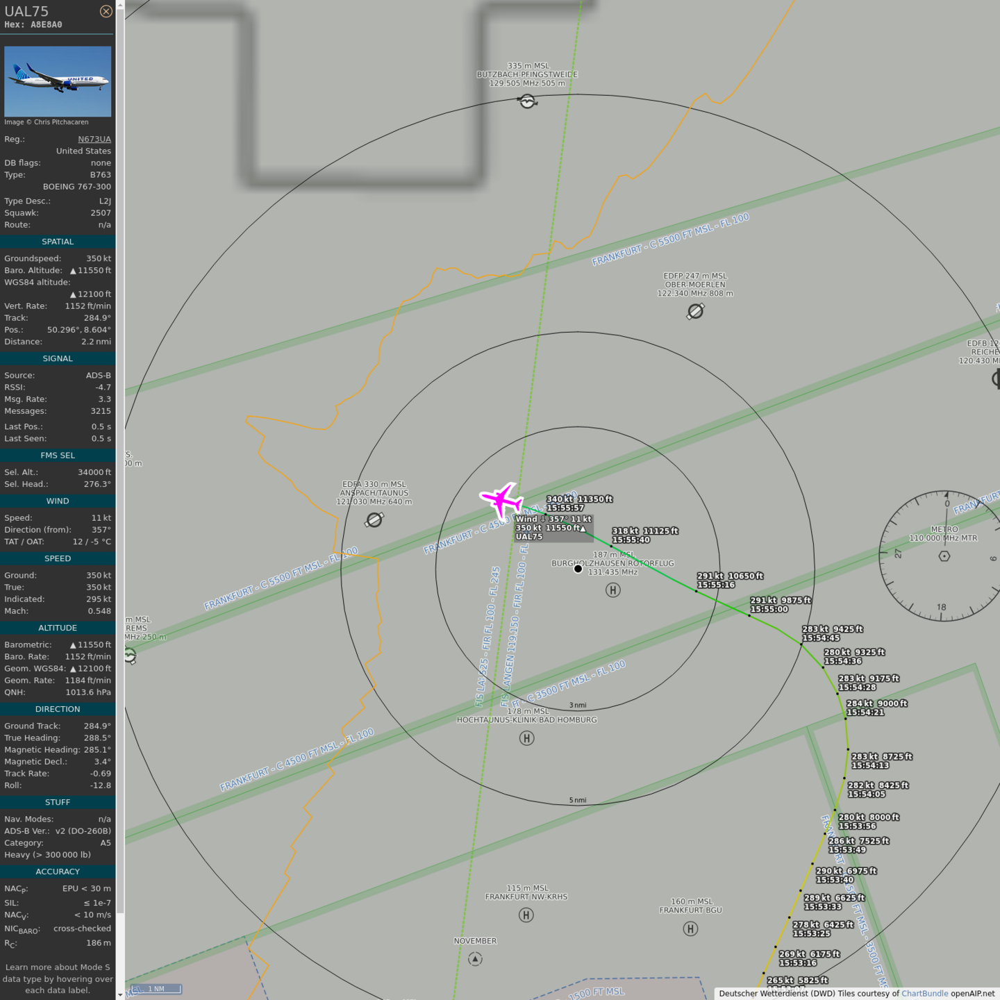Select the Frankfurt BGU heliport icon
The width and height of the screenshot is (1000, 1000).
tap(690, 928)
